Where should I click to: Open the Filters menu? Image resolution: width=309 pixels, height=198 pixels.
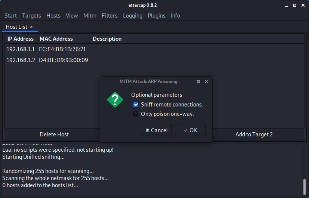(x=109, y=16)
